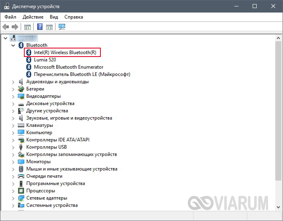Expand the Дисковые устройства arrow

[13, 104]
